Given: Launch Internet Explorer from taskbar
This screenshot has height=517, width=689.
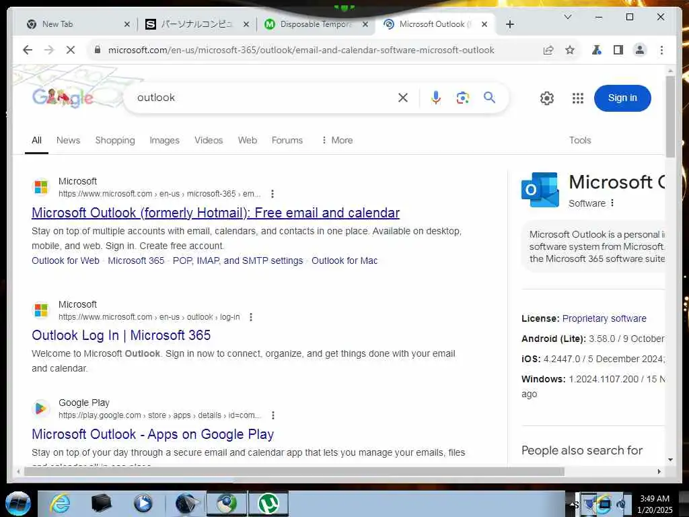Looking at the screenshot, I should point(60,504).
